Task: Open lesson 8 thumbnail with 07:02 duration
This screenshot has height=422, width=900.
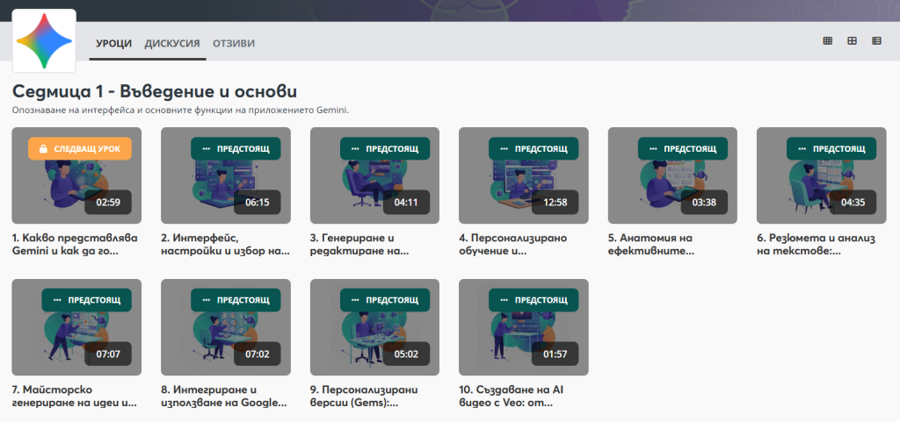Action: 226,327
